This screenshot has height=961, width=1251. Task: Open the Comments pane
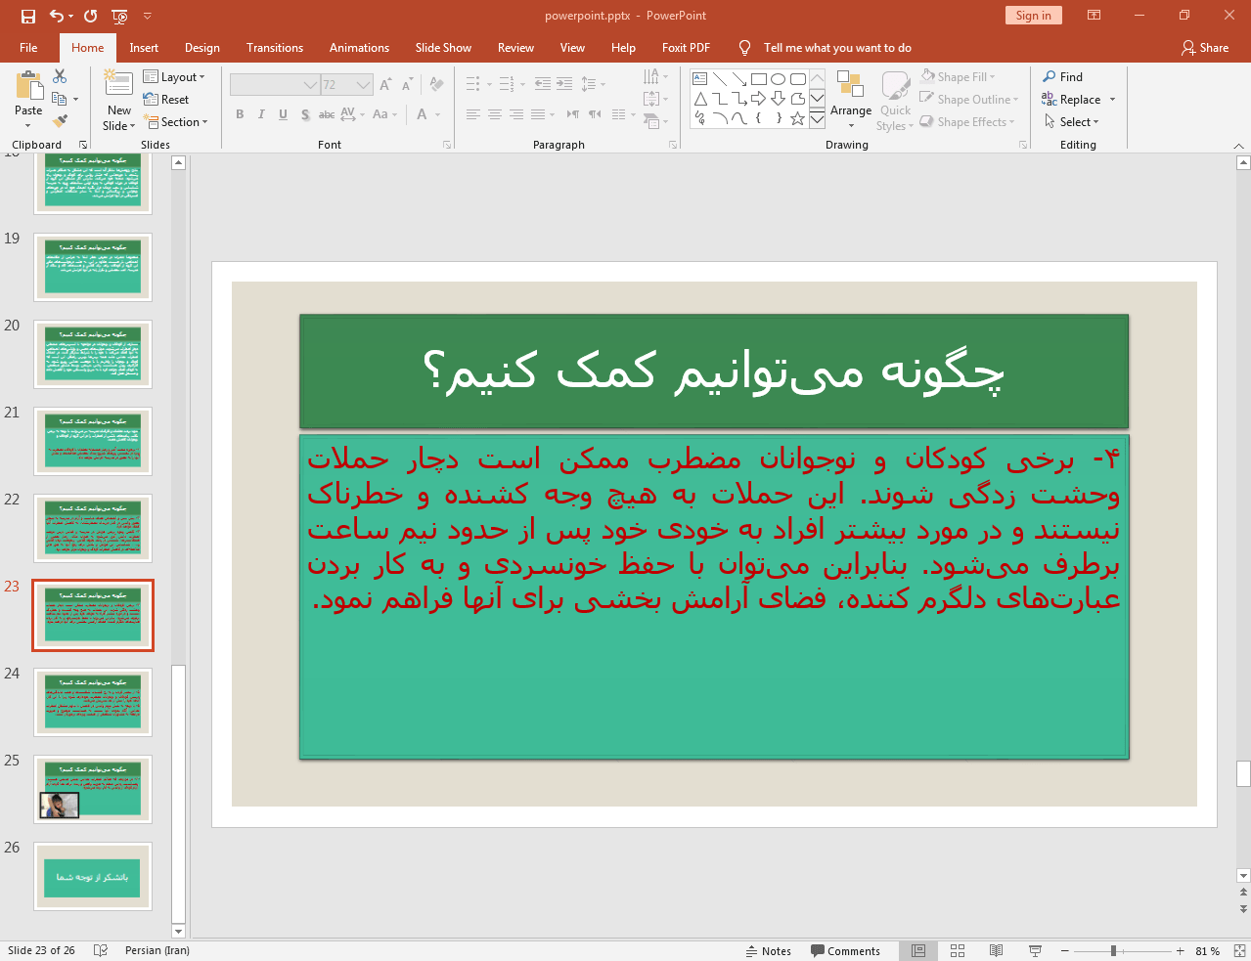[x=845, y=950]
